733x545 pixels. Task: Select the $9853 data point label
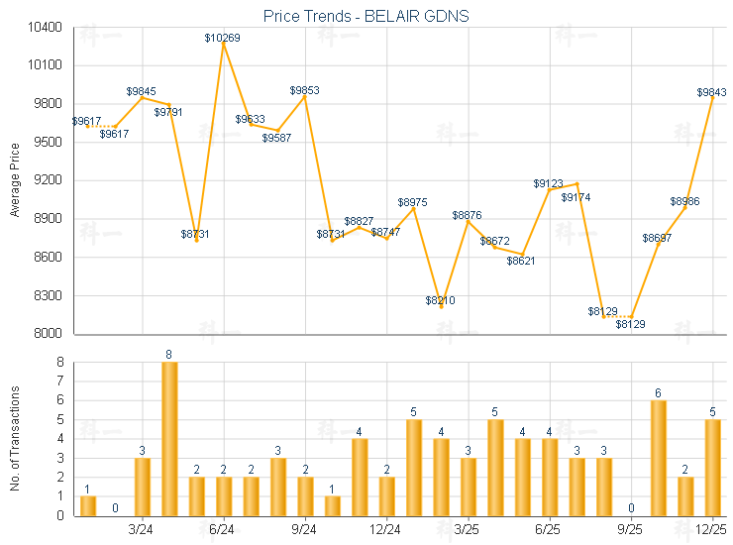click(x=304, y=90)
